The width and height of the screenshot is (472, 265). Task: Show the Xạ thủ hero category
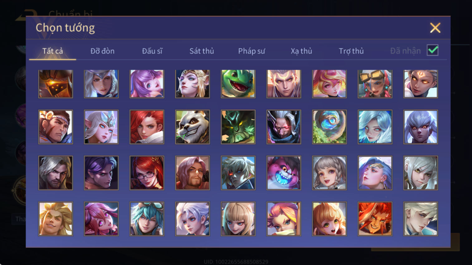301,51
